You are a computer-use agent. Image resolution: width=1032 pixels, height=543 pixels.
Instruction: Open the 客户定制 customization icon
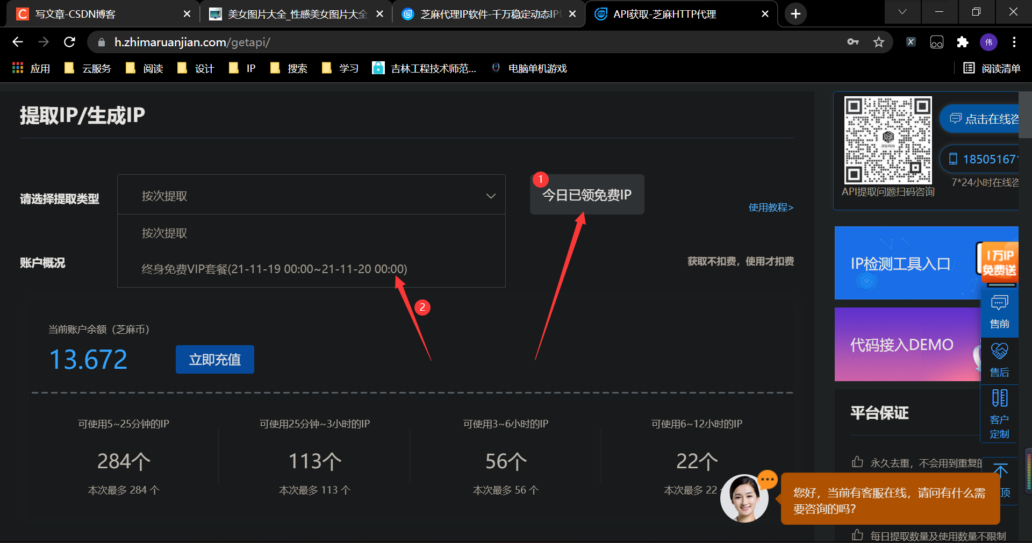pos(999,413)
